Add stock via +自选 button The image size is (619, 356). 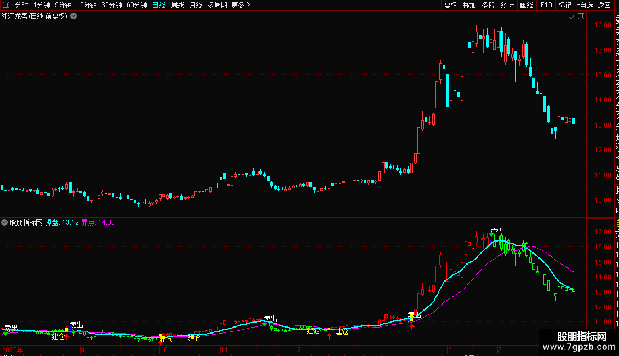pyautogui.click(x=584, y=5)
